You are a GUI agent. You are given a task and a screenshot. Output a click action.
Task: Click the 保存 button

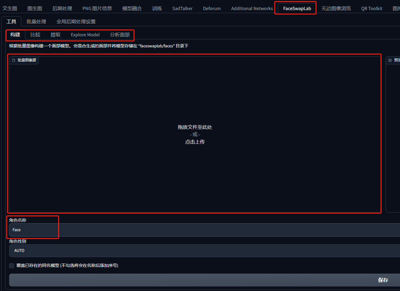coord(205,280)
